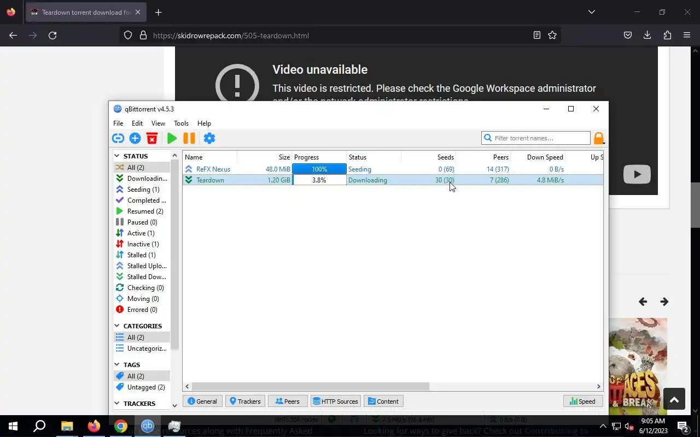This screenshot has height=437, width=700.
Task: Bookmark page with the star icon
Action: (x=552, y=36)
